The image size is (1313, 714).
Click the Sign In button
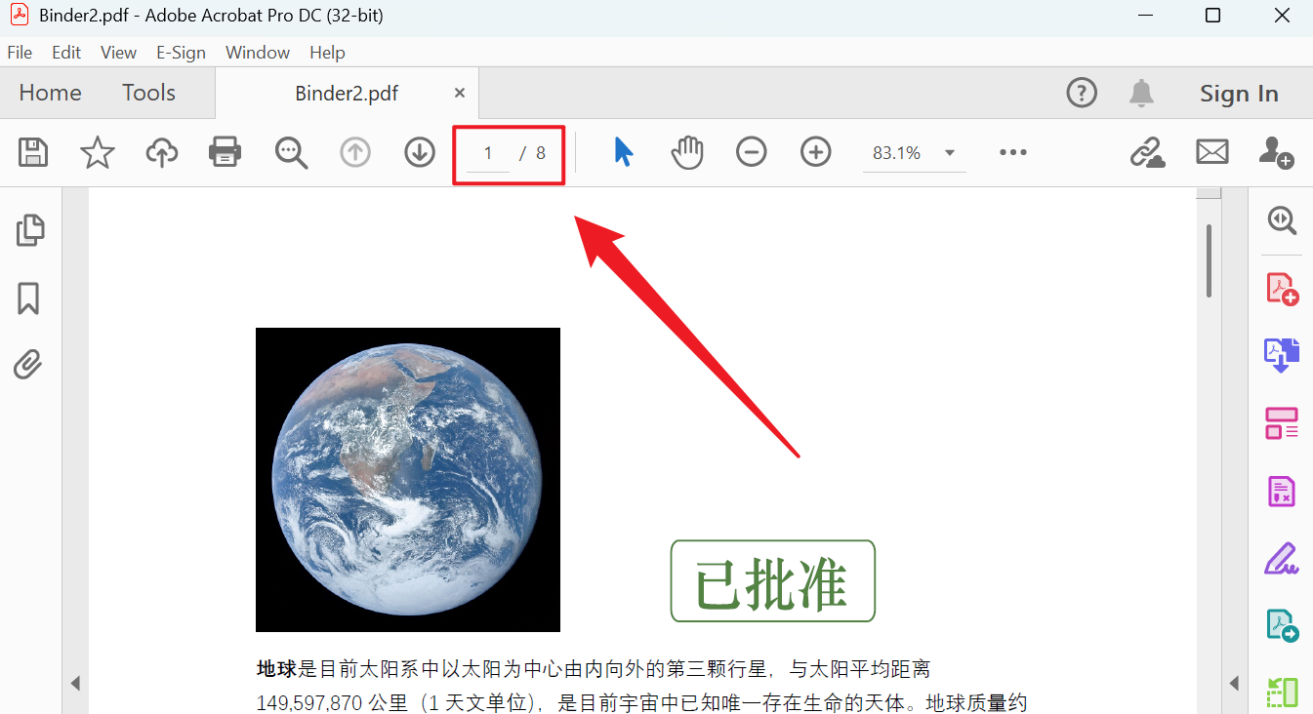point(1239,93)
